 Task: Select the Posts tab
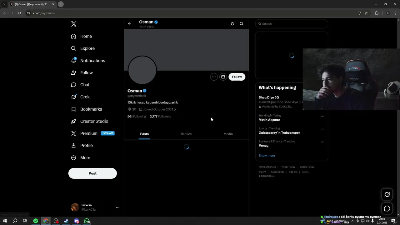[x=144, y=134]
